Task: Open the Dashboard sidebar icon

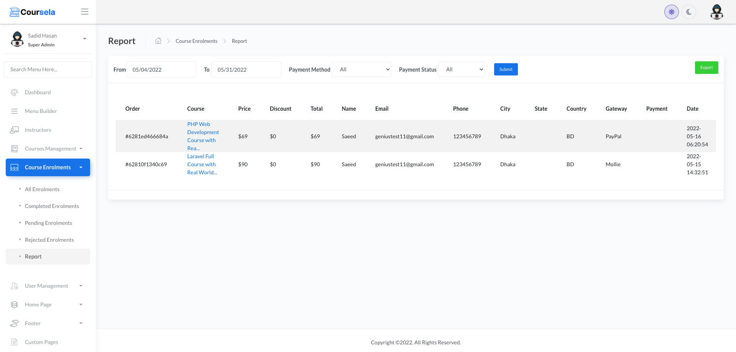Action: tap(14, 92)
